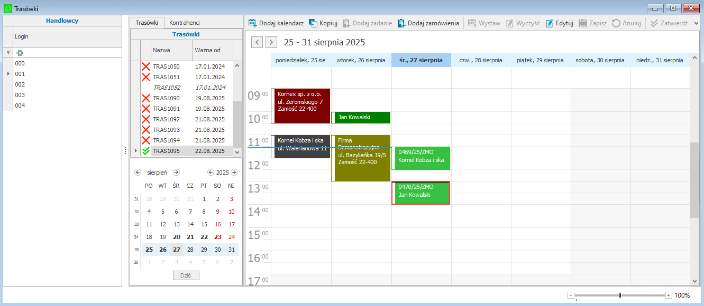Click red X status icon for TRAS1090
This screenshot has height=306, width=704.
pyautogui.click(x=146, y=98)
